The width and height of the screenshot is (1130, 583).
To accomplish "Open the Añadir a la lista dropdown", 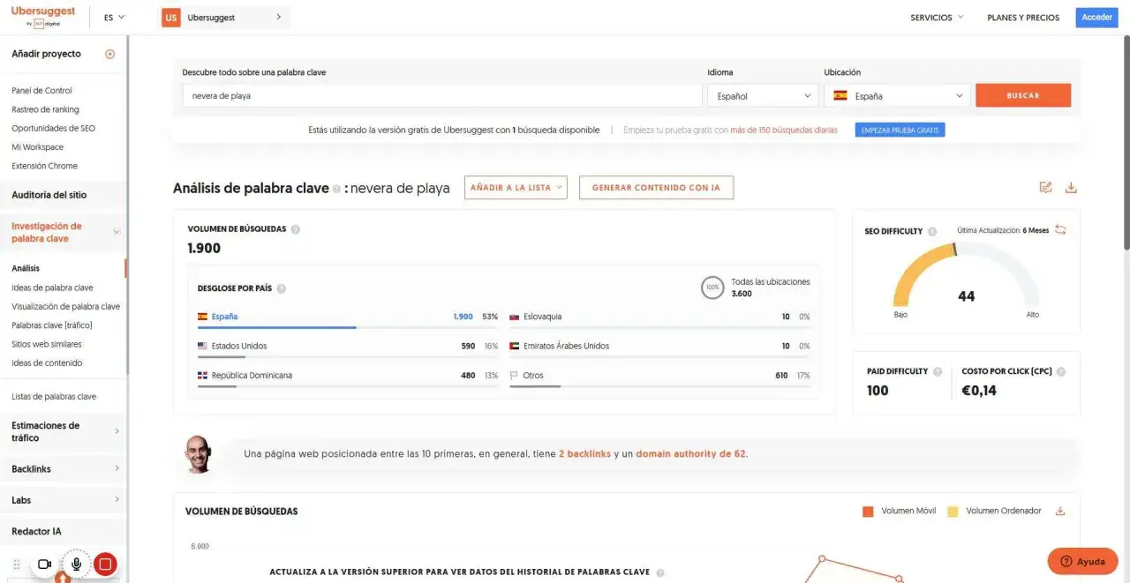I will (x=516, y=188).
